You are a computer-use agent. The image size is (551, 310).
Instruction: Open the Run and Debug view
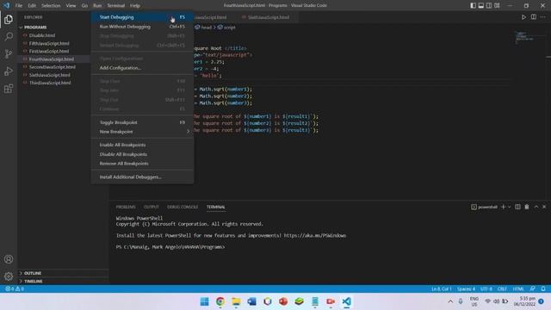point(9,71)
